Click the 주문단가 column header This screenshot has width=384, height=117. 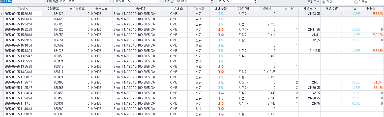pyautogui.click(x=265, y=9)
